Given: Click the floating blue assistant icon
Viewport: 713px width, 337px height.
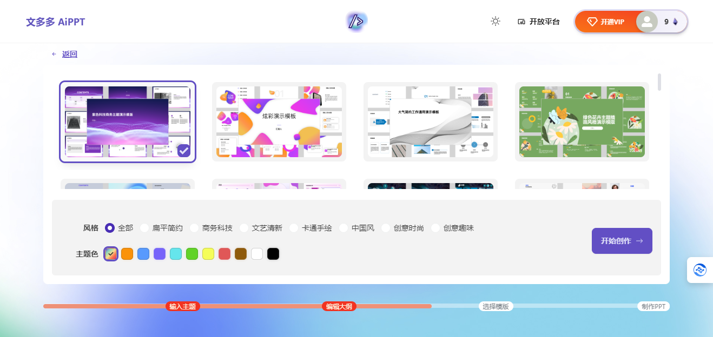Looking at the screenshot, I should pos(699,270).
